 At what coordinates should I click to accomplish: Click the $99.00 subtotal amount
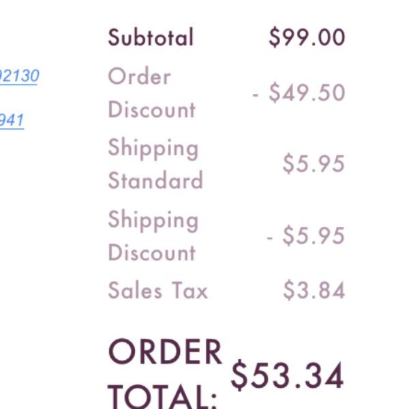click(x=307, y=37)
